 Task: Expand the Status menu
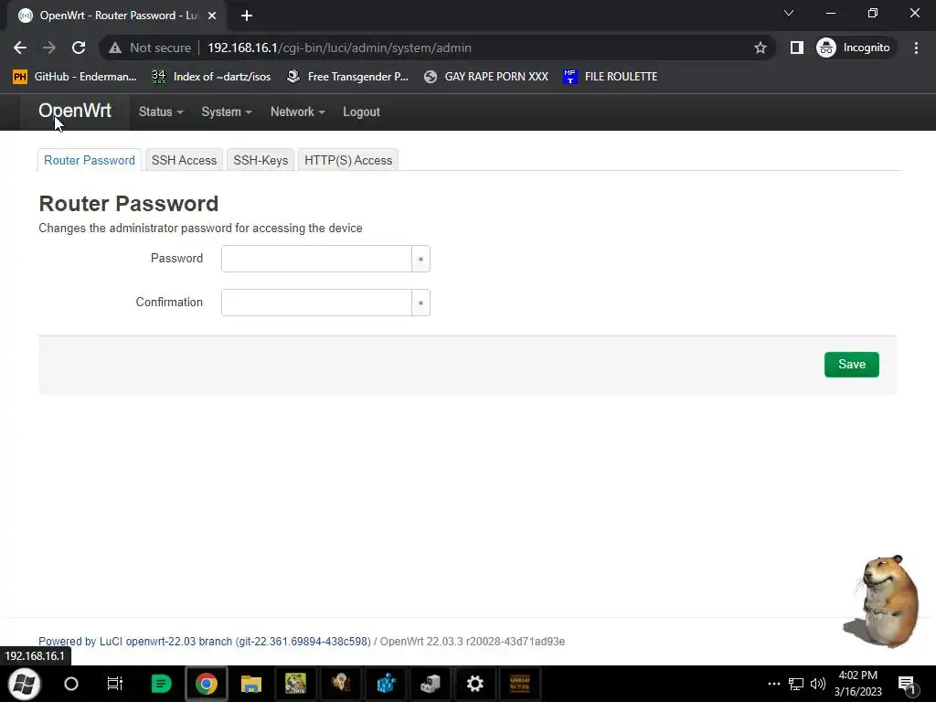point(161,112)
